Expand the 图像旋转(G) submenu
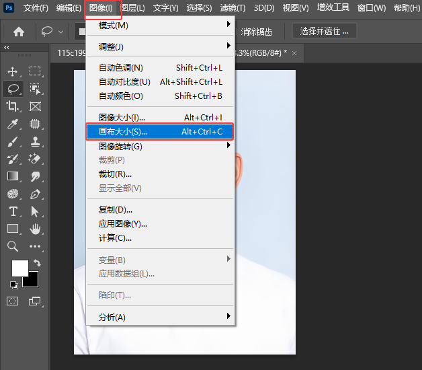Image resolution: width=422 pixels, height=370 pixels. coord(161,147)
